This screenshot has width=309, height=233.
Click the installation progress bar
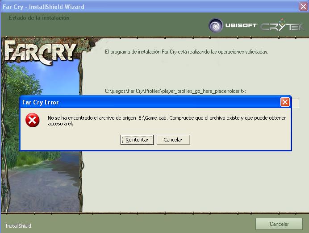coord(295,103)
